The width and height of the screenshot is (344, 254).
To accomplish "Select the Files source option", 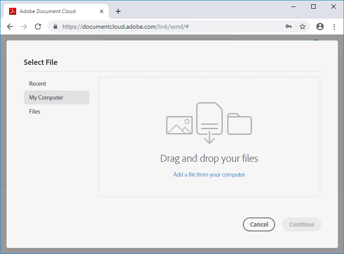I will click(57, 111).
